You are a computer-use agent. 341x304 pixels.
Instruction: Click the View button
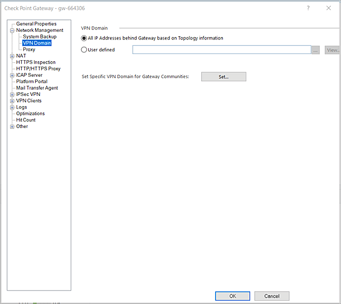pyautogui.click(x=332, y=50)
